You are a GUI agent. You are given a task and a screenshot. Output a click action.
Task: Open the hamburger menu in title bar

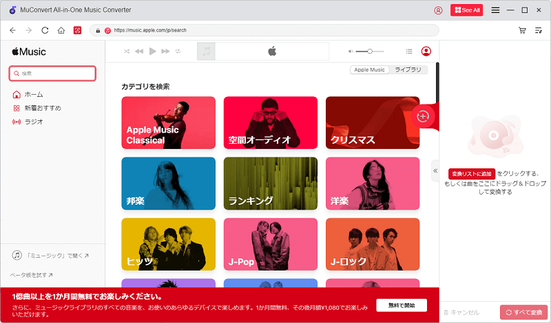click(495, 10)
